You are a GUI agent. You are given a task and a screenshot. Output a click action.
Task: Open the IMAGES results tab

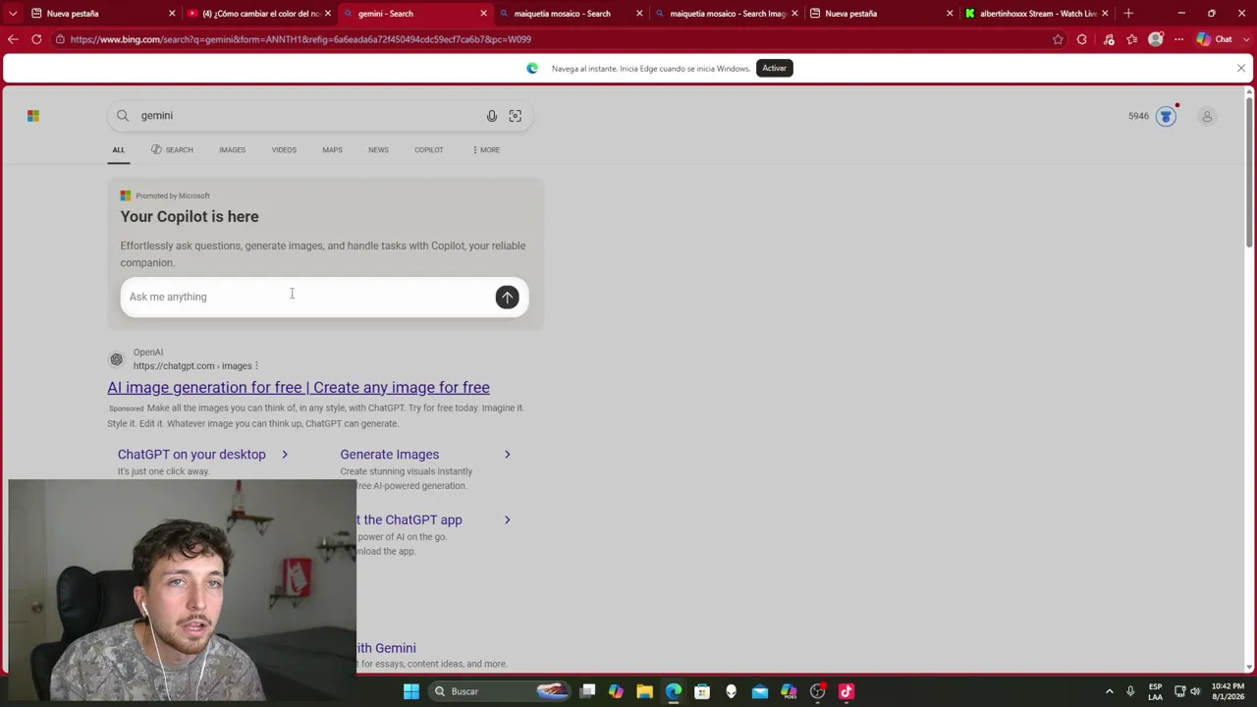(x=232, y=150)
